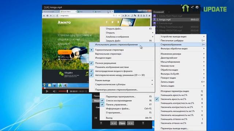This screenshot has width=234, height=131.
Task: Click the down-arrow icon right of '<>'
Action: point(143,123)
